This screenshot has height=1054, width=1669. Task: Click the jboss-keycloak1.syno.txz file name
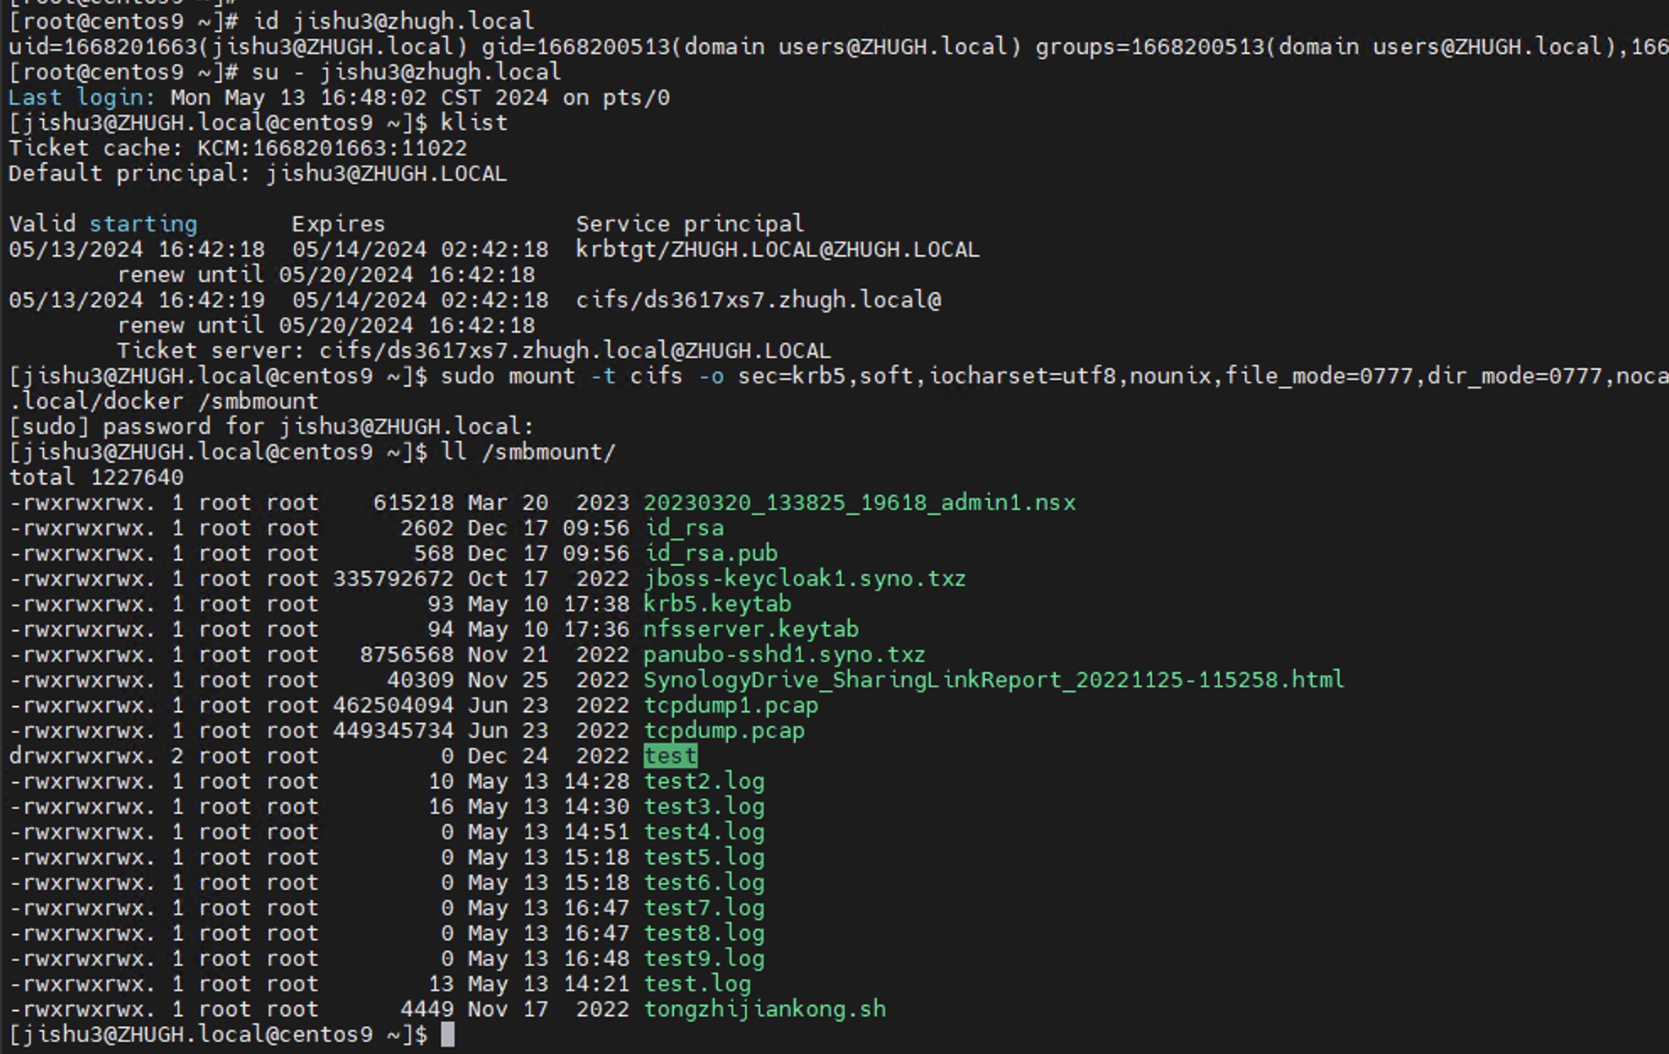(805, 579)
